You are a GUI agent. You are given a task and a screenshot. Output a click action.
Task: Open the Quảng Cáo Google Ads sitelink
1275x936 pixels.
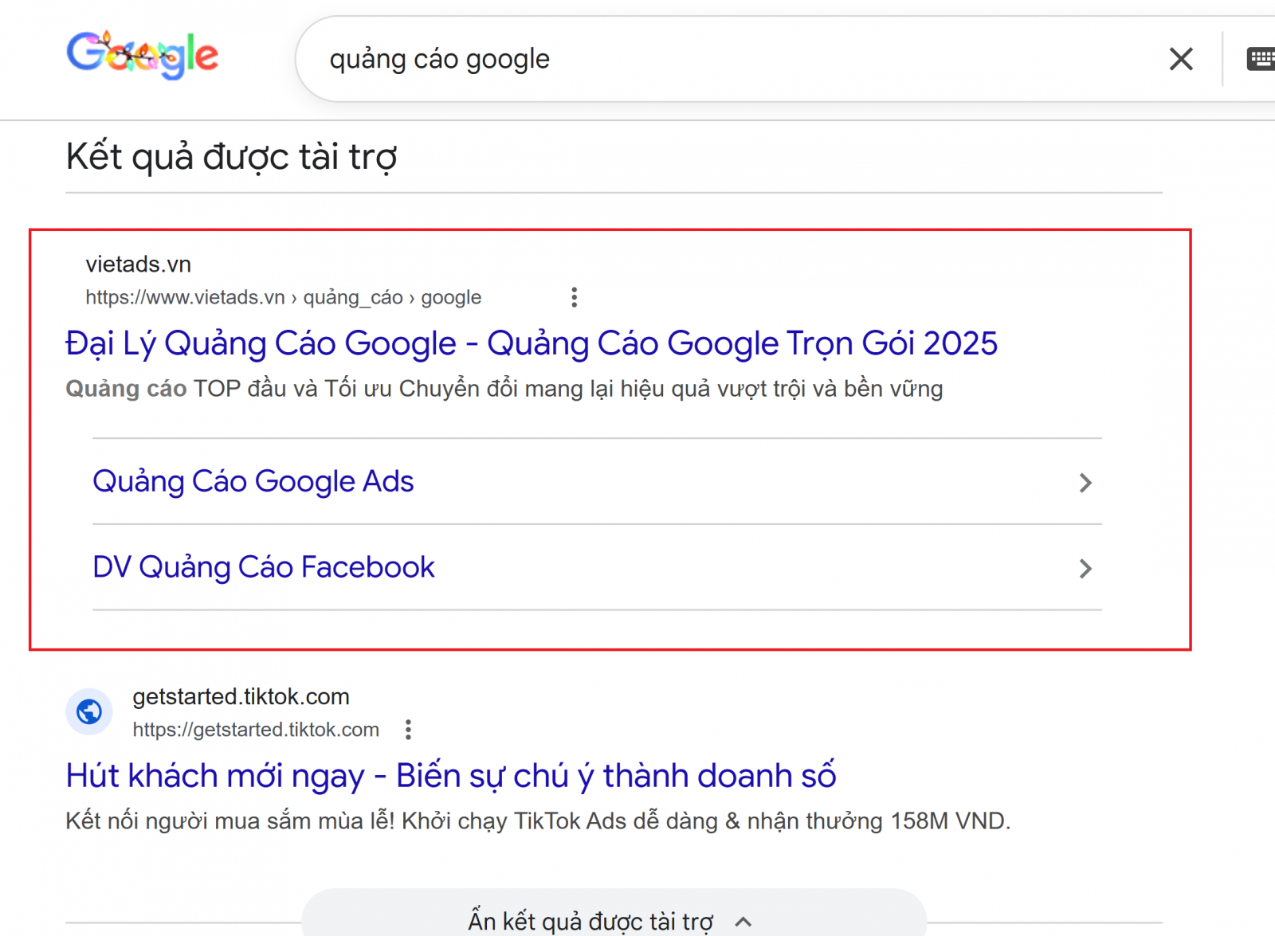(x=253, y=481)
